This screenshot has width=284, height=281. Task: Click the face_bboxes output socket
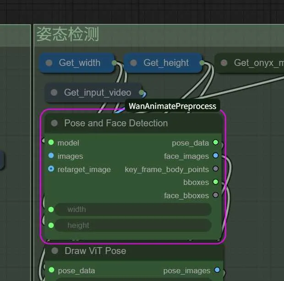tap(216, 195)
